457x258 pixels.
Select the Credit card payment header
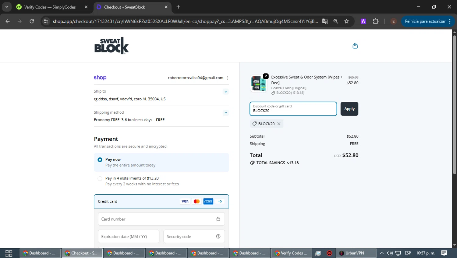pyautogui.click(x=161, y=201)
